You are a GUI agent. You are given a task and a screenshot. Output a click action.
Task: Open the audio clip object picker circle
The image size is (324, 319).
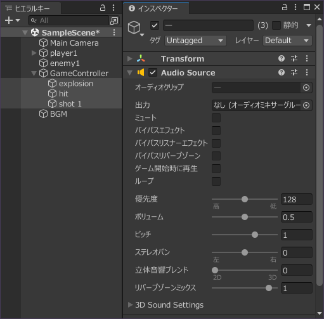tap(306, 88)
